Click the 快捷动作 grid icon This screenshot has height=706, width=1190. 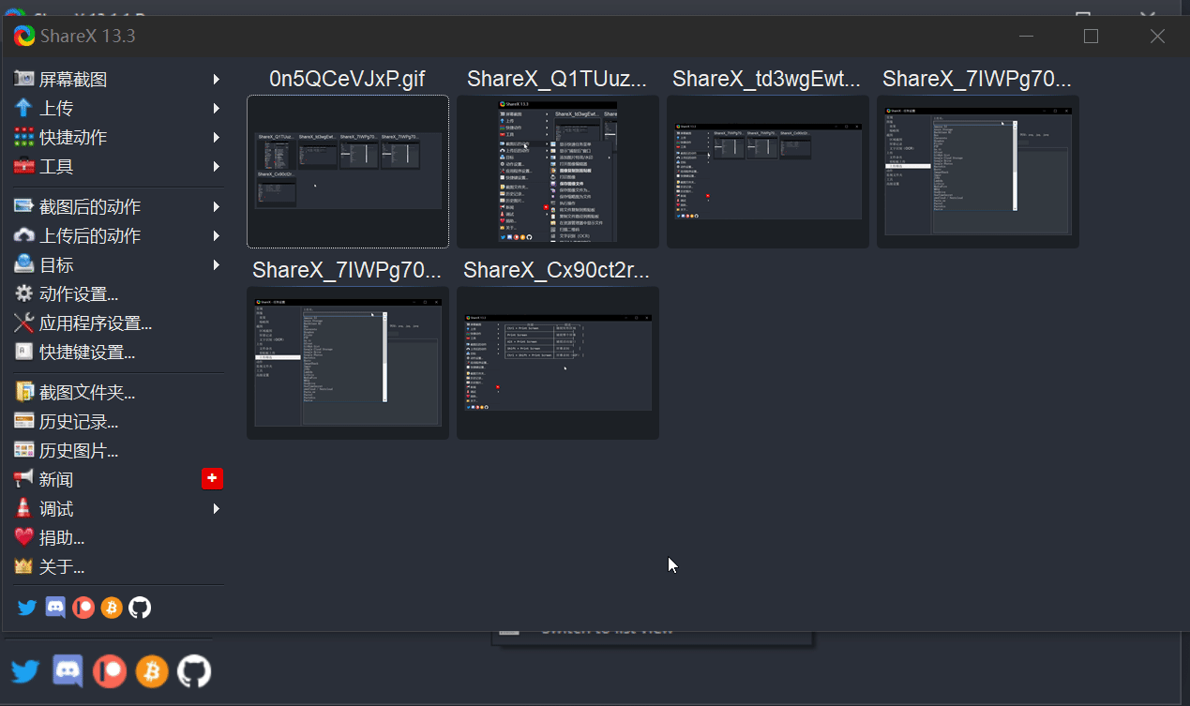pyautogui.click(x=24, y=138)
